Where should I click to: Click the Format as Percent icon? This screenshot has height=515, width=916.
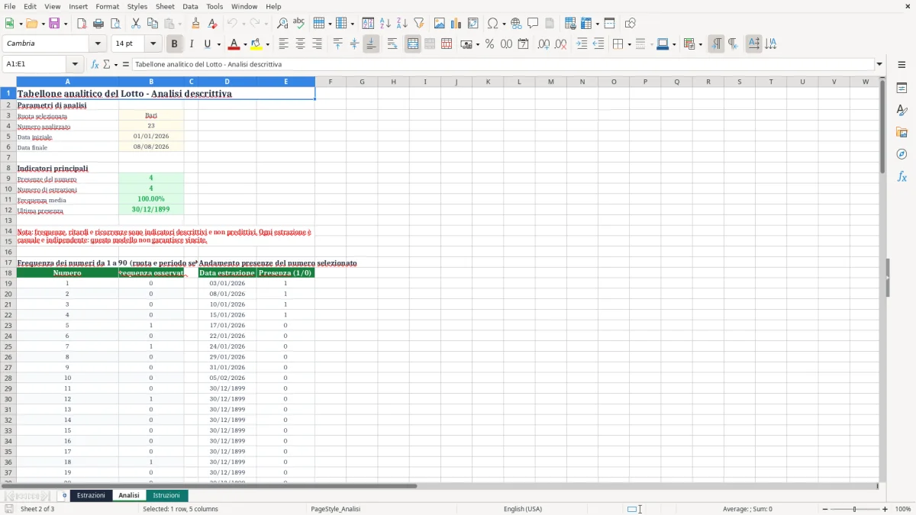point(489,44)
